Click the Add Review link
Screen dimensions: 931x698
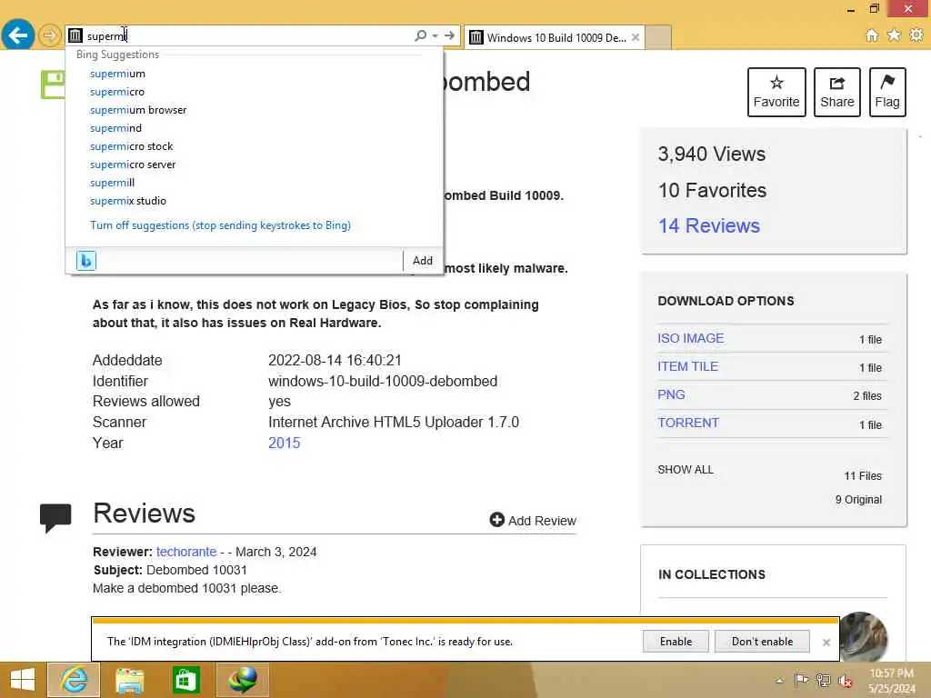pos(533,521)
